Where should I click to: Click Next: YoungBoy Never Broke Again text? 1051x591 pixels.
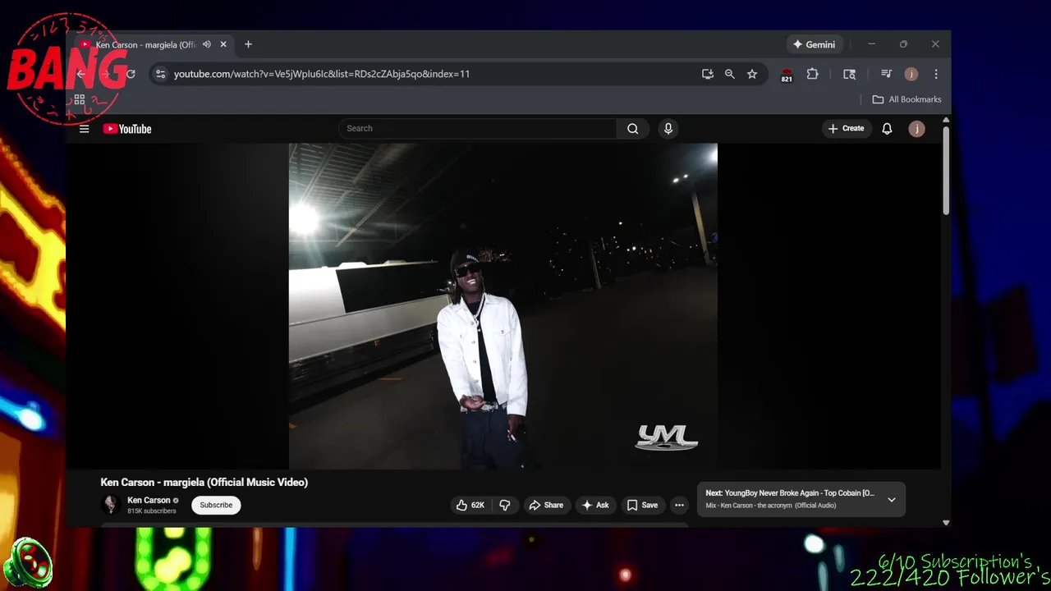pos(790,493)
